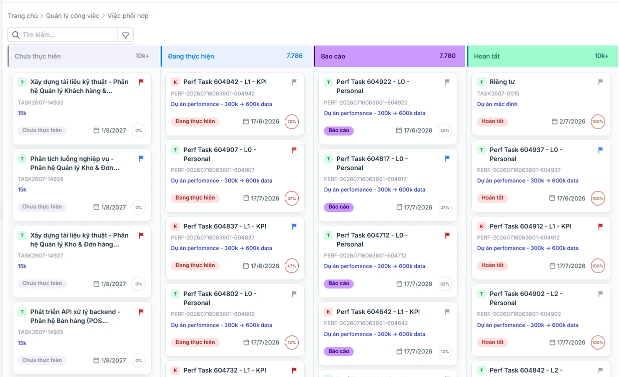The image size is (619, 377).
Task: Click blue flag on Perf Task 604937
Action: tap(600, 149)
